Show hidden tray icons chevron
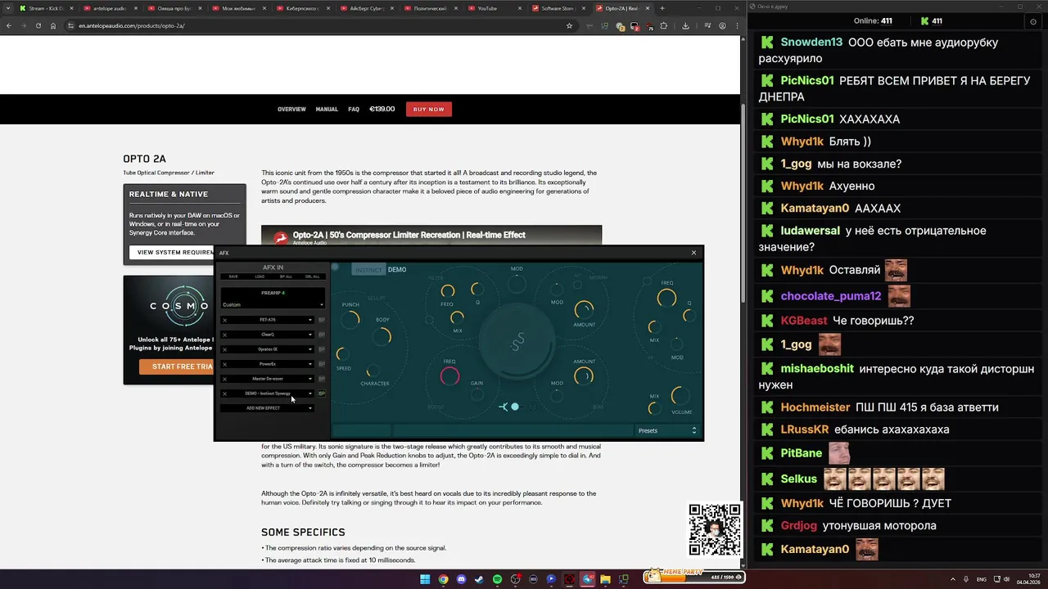 954,579
